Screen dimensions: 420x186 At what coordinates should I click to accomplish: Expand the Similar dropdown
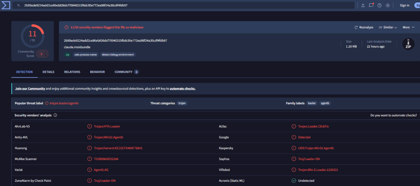click(x=387, y=27)
